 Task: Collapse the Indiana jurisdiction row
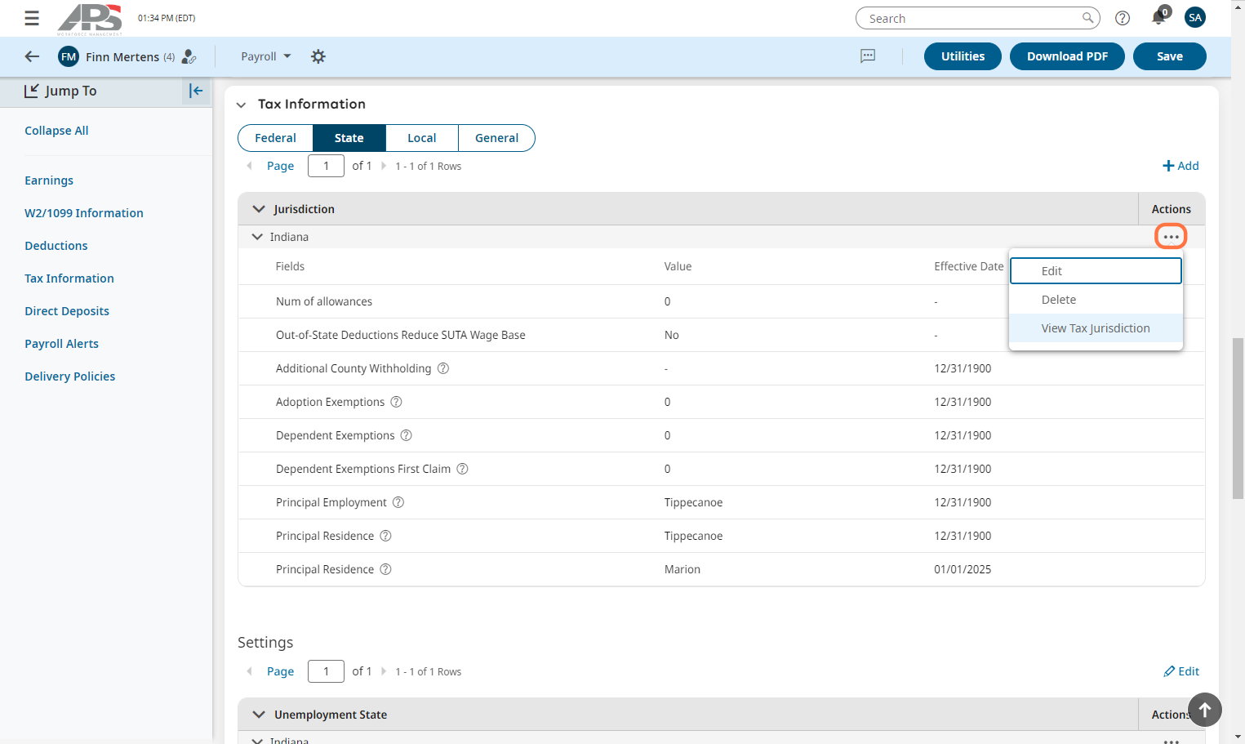[257, 237]
